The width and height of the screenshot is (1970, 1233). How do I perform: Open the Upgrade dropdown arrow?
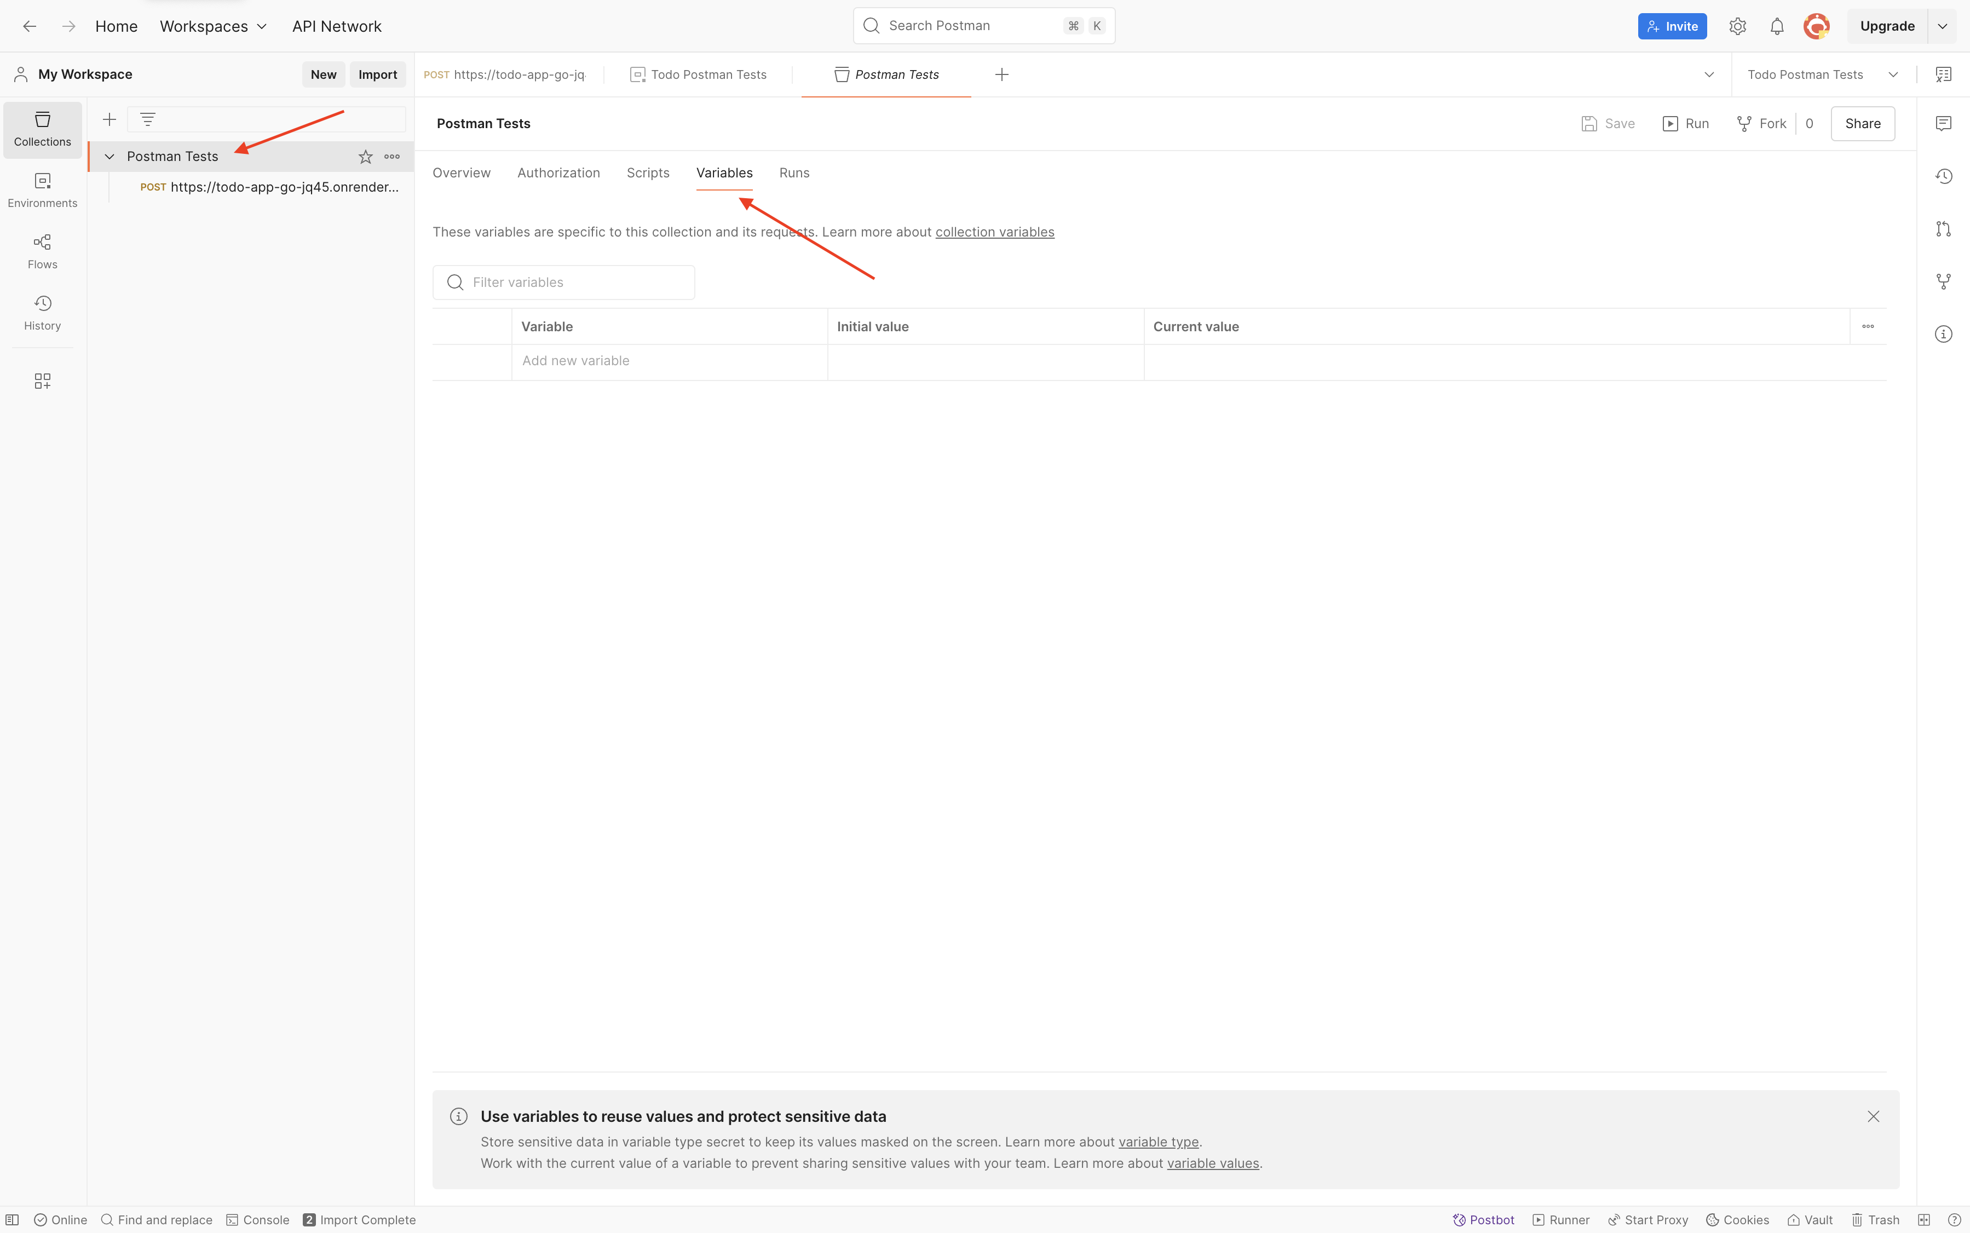click(1942, 26)
